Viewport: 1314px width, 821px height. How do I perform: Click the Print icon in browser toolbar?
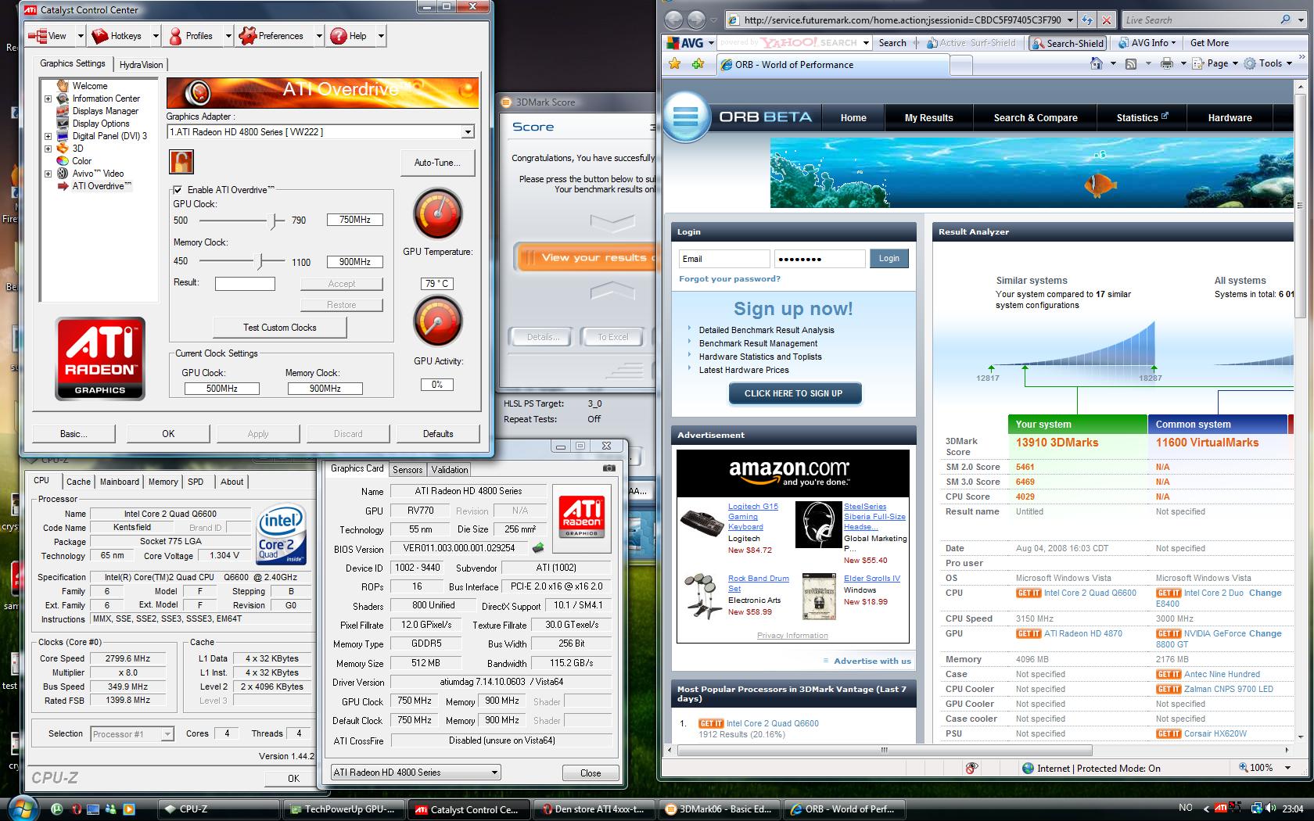pyautogui.click(x=1167, y=64)
